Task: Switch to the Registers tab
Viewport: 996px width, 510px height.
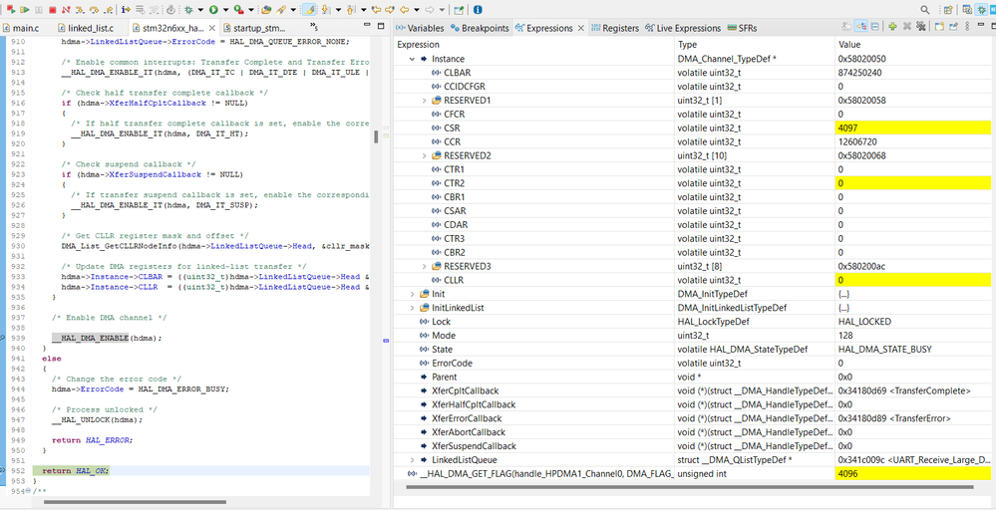Action: (x=614, y=28)
